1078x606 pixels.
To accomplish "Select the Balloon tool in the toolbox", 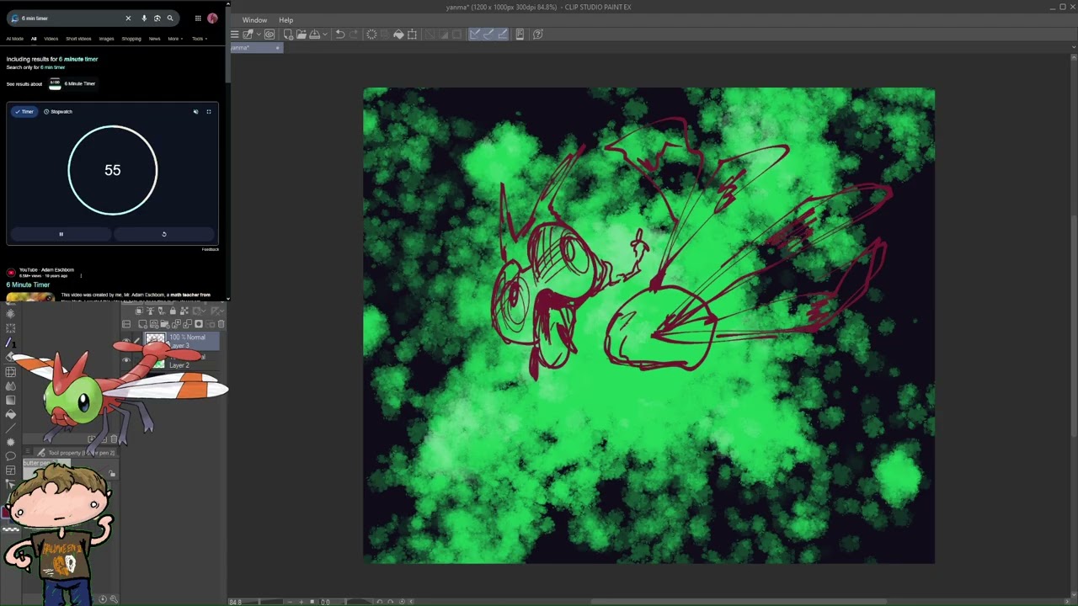I will tap(10, 456).
